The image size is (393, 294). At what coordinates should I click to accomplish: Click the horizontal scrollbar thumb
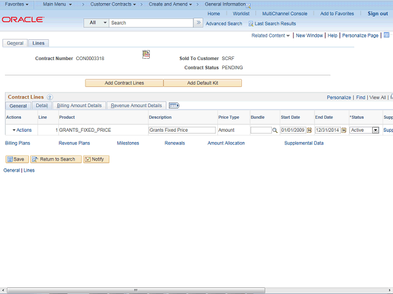coord(136,290)
